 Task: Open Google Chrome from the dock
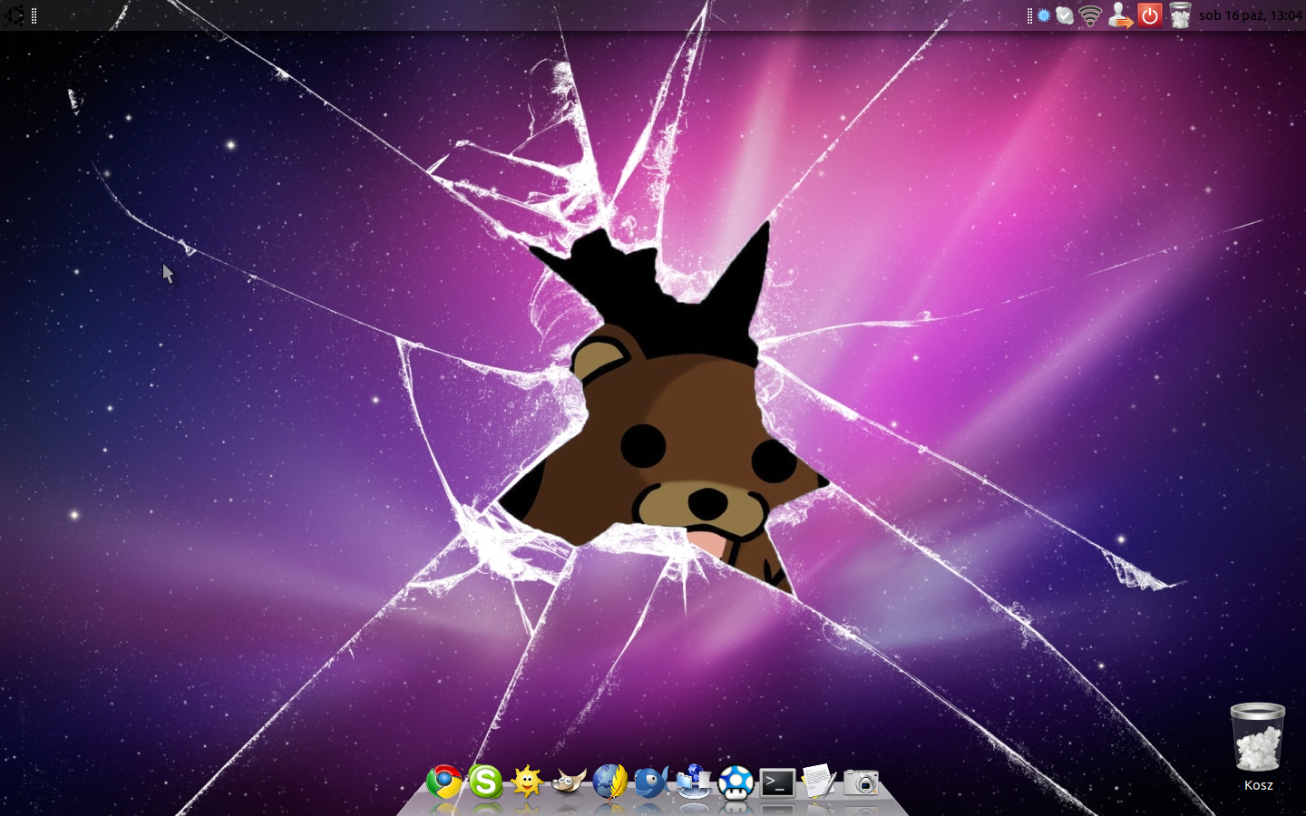coord(444,782)
